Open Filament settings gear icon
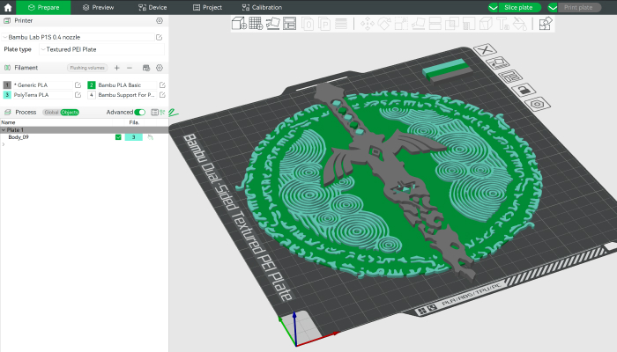Viewport: 617px width, 352px height. pos(160,68)
